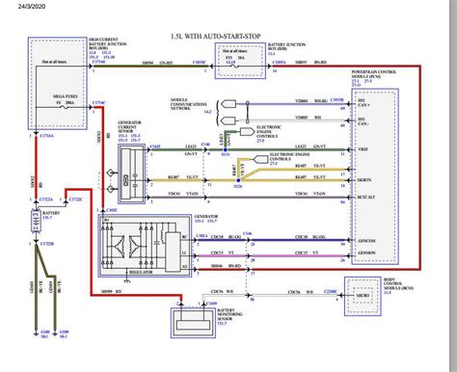Click the S126 blue splice dot
The height and width of the screenshot is (372, 457).
(x=238, y=180)
